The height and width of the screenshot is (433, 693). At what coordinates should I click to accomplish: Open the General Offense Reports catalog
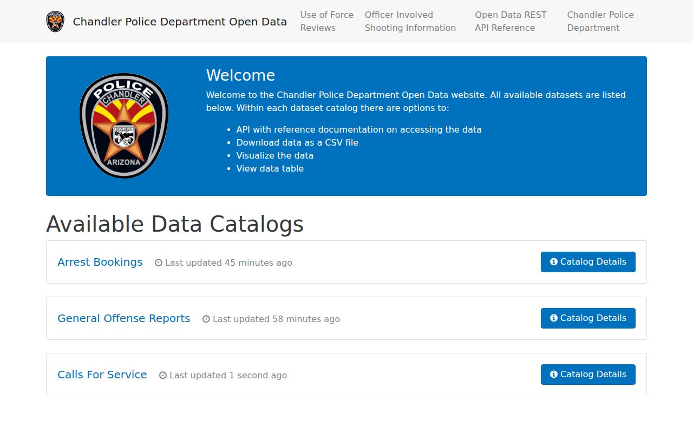124,318
